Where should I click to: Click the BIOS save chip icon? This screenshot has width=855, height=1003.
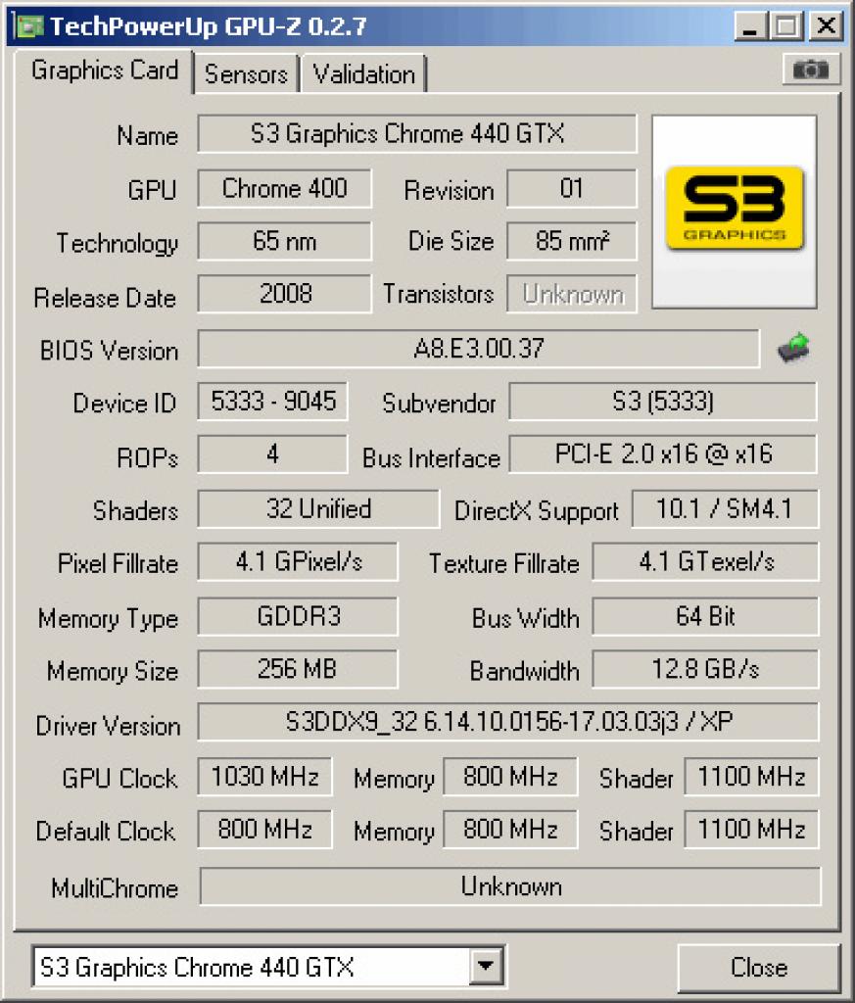pos(793,349)
